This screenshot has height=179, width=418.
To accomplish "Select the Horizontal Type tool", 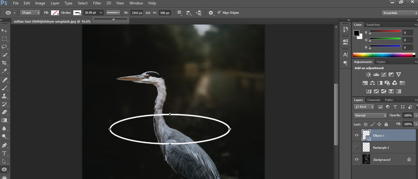I will [x=4, y=154].
